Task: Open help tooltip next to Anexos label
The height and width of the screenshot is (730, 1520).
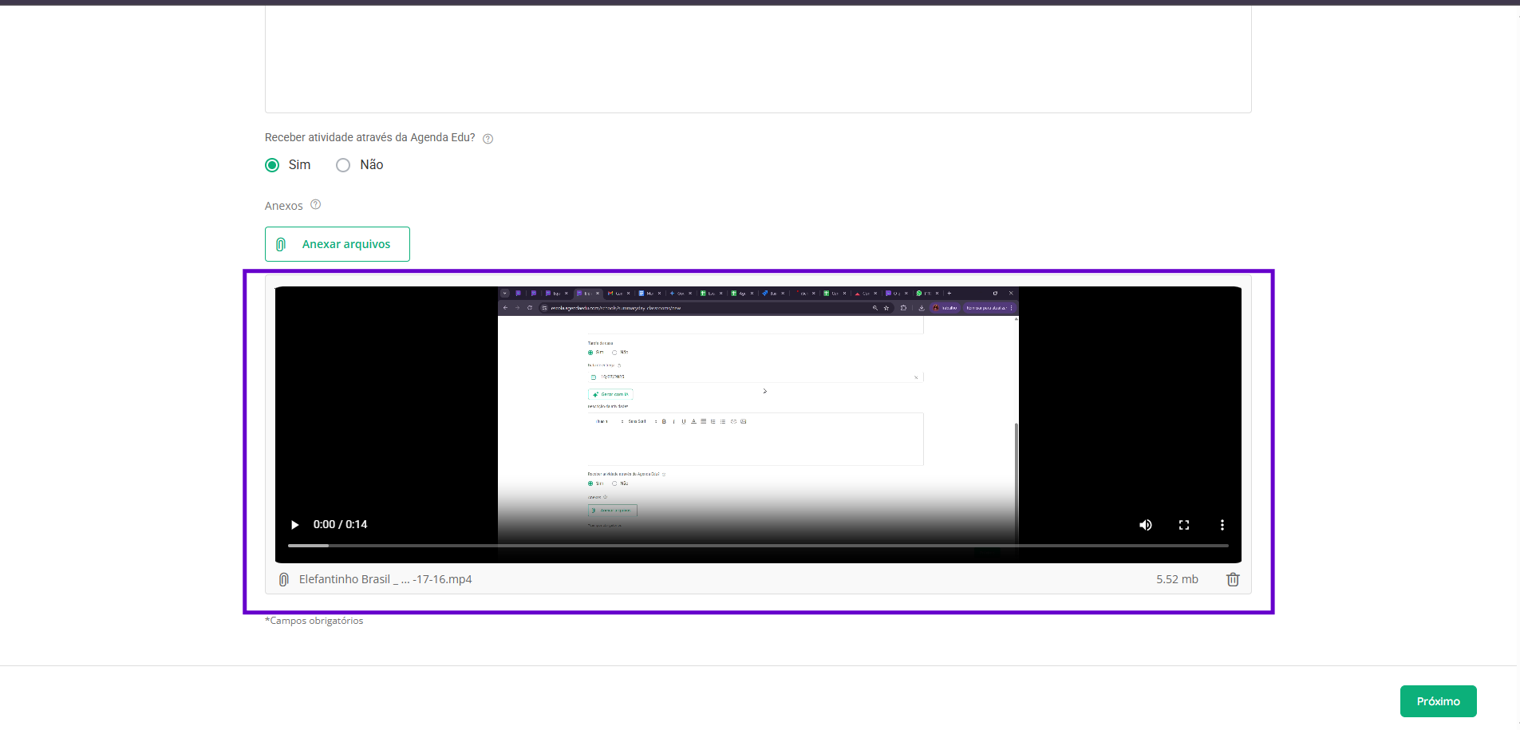Action: 316,205
